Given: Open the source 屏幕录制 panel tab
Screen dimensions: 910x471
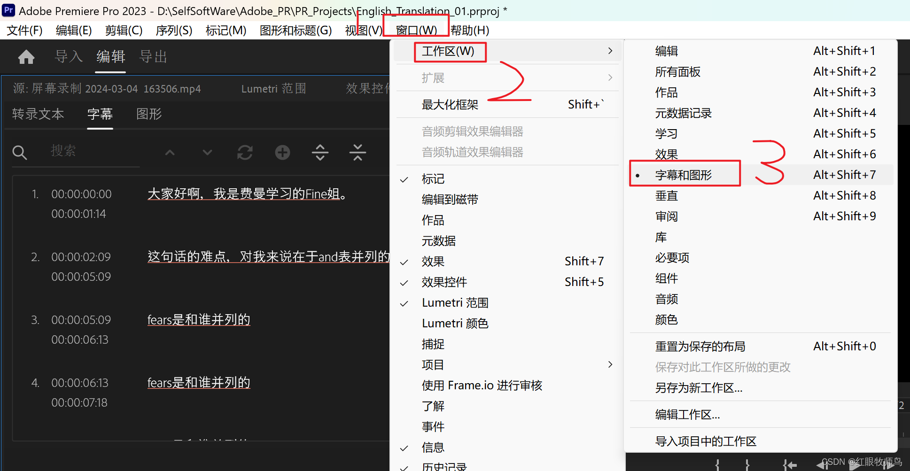Looking at the screenshot, I should pos(107,89).
